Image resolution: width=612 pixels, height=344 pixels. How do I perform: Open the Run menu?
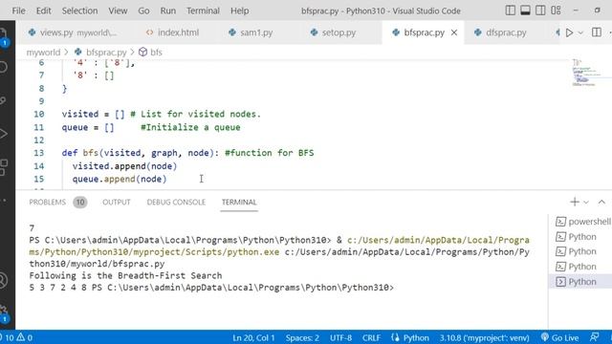tap(168, 11)
